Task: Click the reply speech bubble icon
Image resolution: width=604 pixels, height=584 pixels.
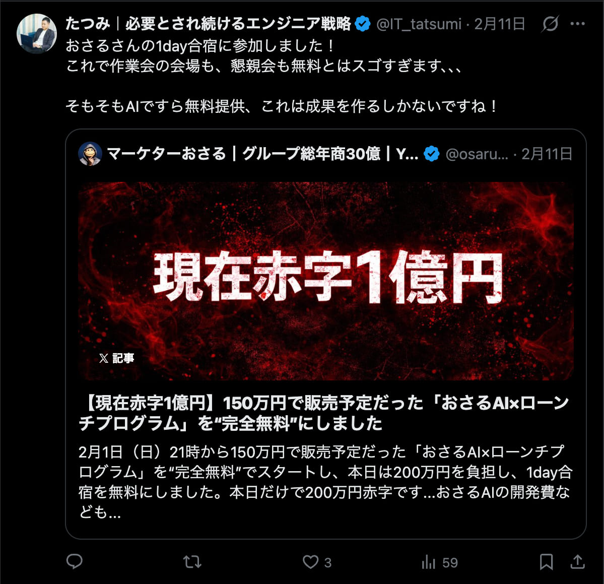Action: pyautogui.click(x=75, y=562)
